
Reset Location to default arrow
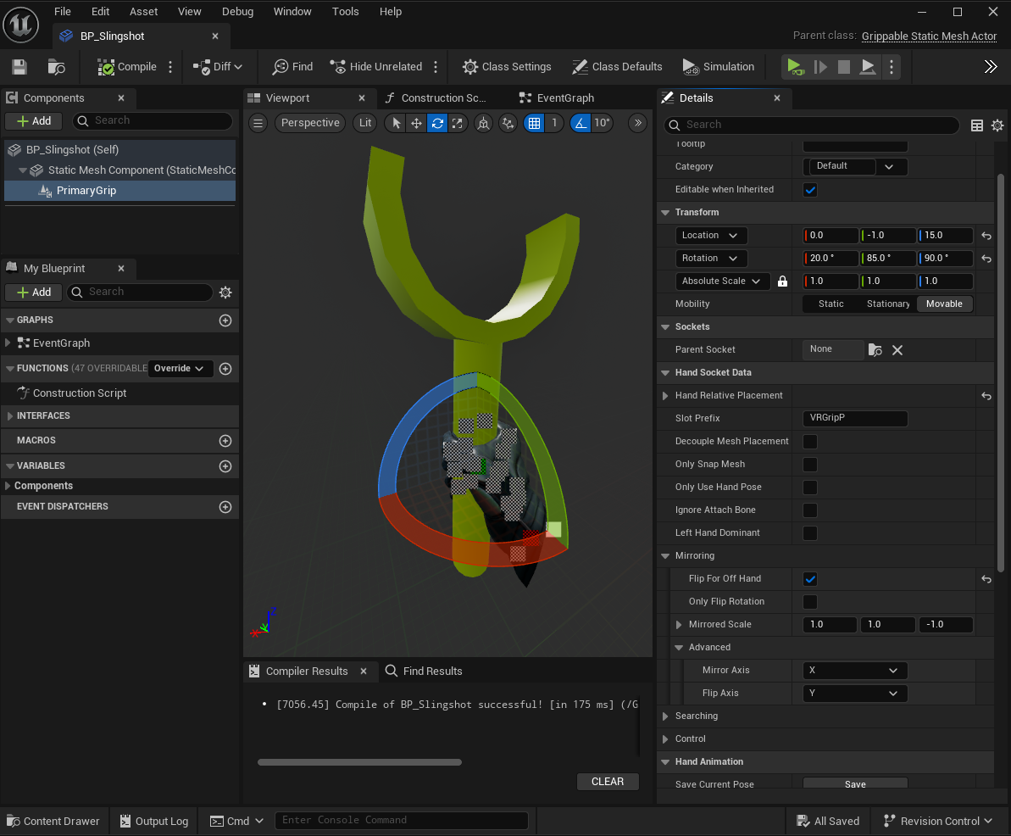click(986, 236)
